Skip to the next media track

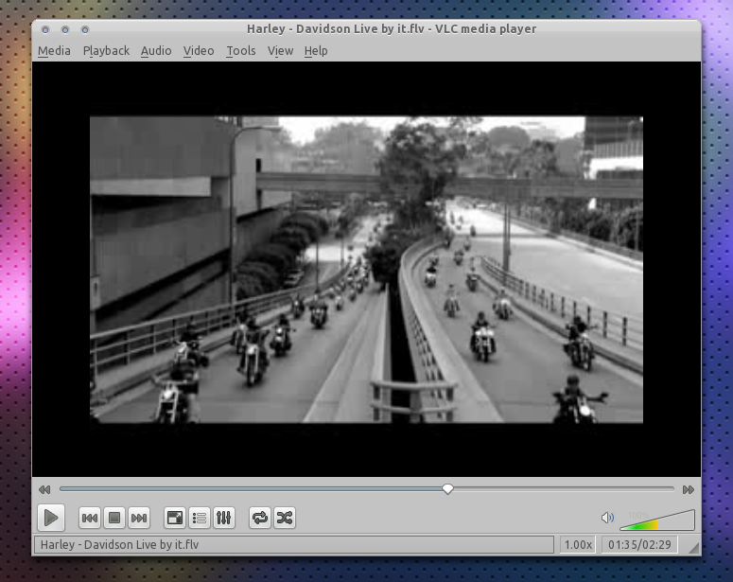click(x=139, y=518)
